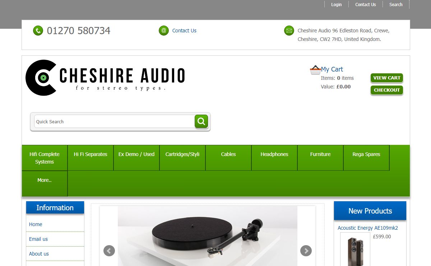Click the green @ contact icon
The width and height of the screenshot is (431, 266).
pos(164,31)
